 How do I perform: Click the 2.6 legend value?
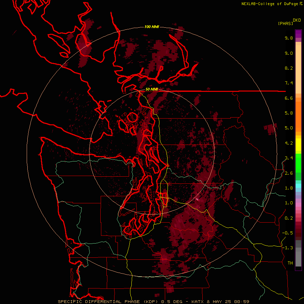[x=289, y=173]
